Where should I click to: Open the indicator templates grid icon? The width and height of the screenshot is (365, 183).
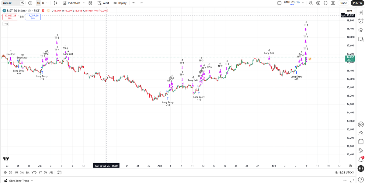click(x=90, y=3)
